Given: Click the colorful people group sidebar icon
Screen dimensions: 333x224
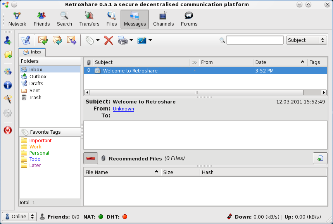Looking at the screenshot, I should click(x=8, y=71).
